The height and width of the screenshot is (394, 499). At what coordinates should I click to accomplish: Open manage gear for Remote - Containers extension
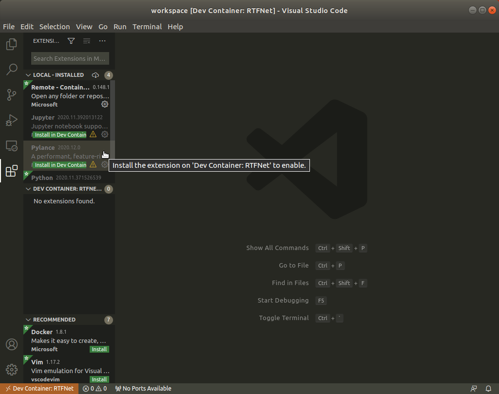pos(105,104)
